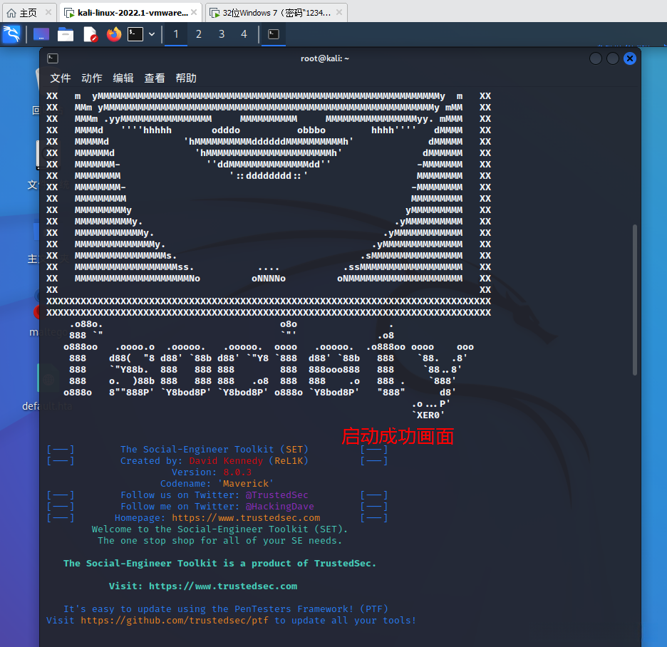Open the file manager panel icon
The image size is (667, 647).
coord(66,34)
